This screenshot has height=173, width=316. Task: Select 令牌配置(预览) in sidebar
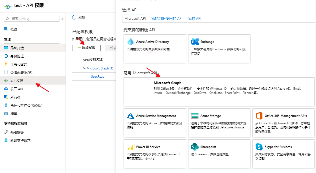(33, 73)
